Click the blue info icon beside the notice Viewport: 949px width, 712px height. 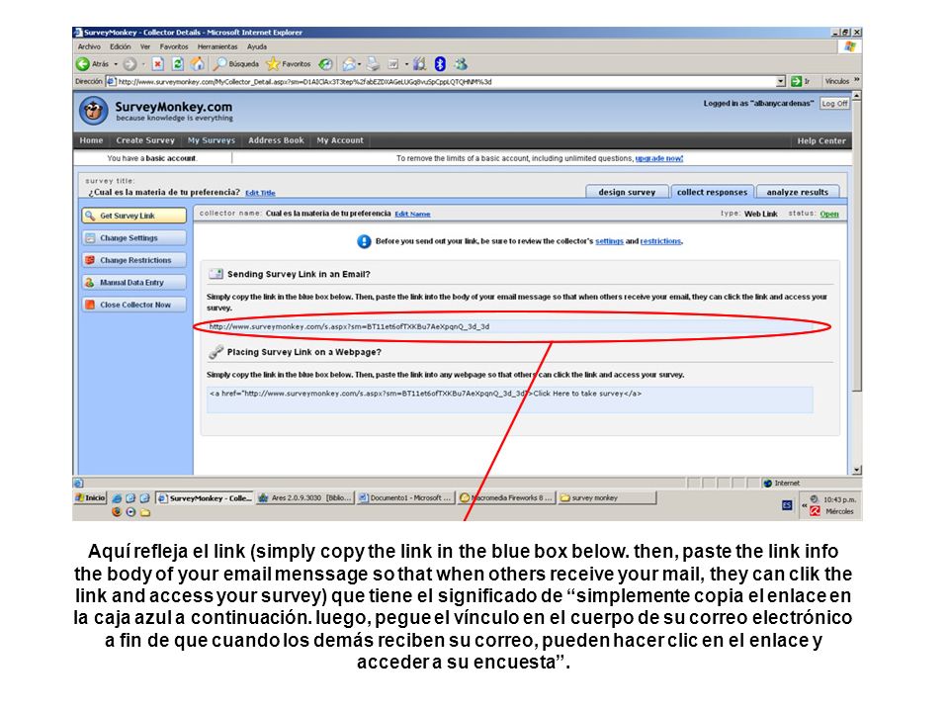tap(364, 241)
